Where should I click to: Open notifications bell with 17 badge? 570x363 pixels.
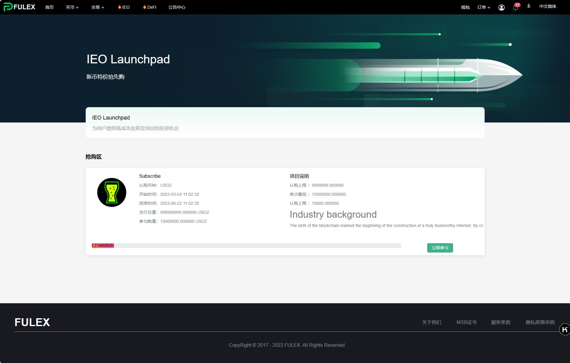[x=515, y=8]
